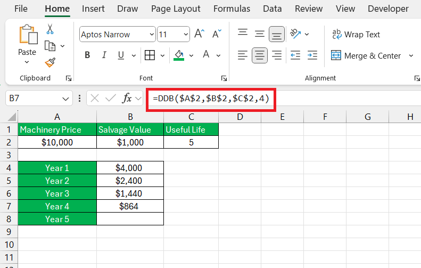Select Middle Align icon

[259, 34]
